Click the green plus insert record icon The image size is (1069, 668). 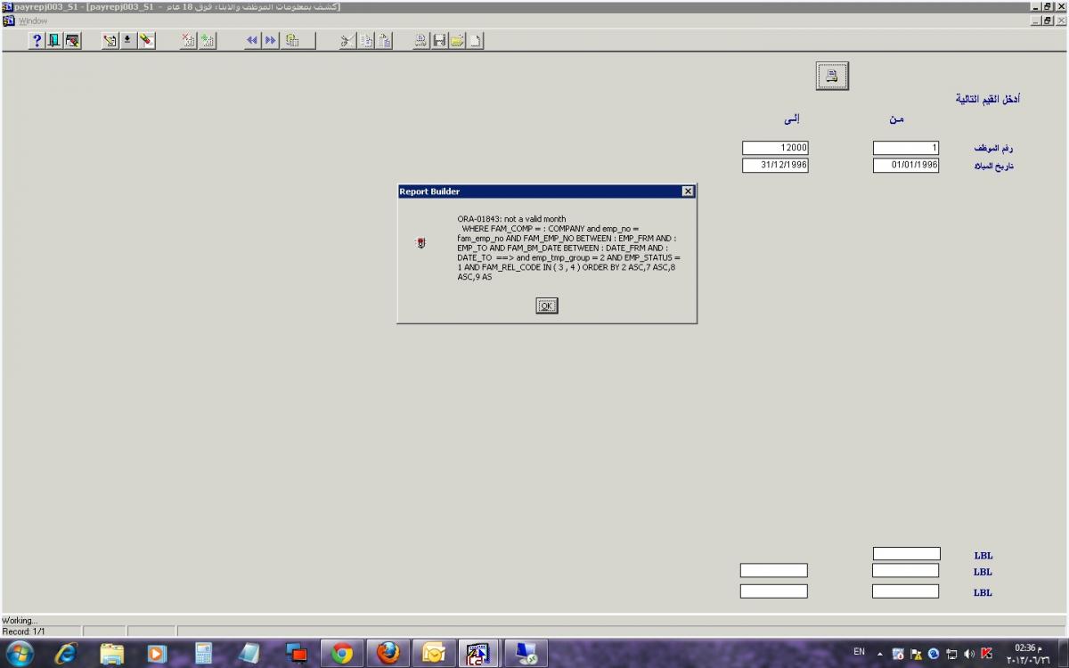(x=207, y=40)
